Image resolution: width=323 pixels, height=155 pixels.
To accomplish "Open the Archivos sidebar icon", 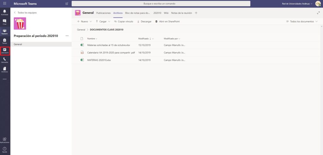I will [x=5, y=69].
